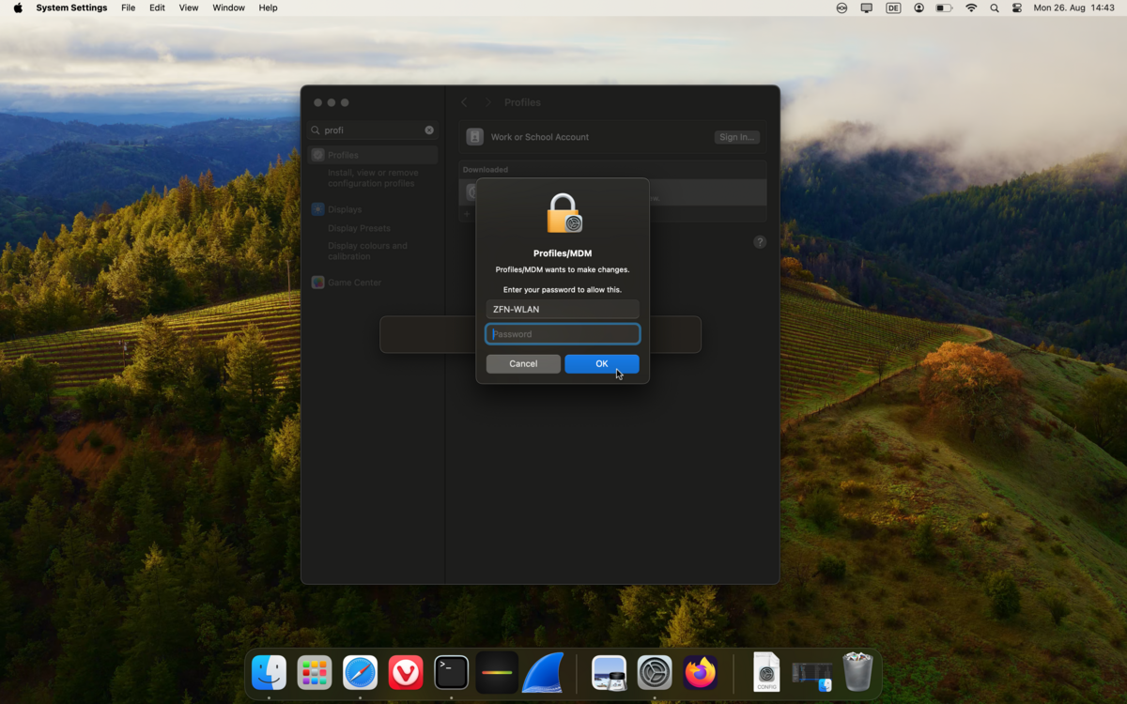Launch Firefox from the Dock
Viewport: 1127px width, 704px height.
pyautogui.click(x=700, y=673)
